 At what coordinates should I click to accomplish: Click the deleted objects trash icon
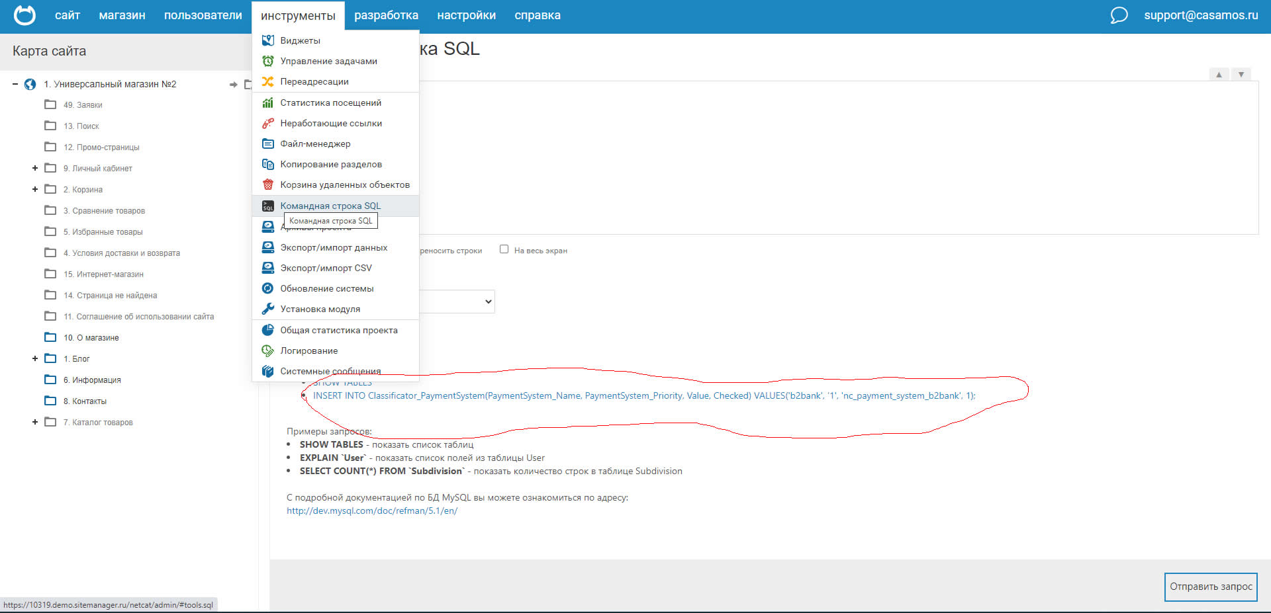point(267,184)
